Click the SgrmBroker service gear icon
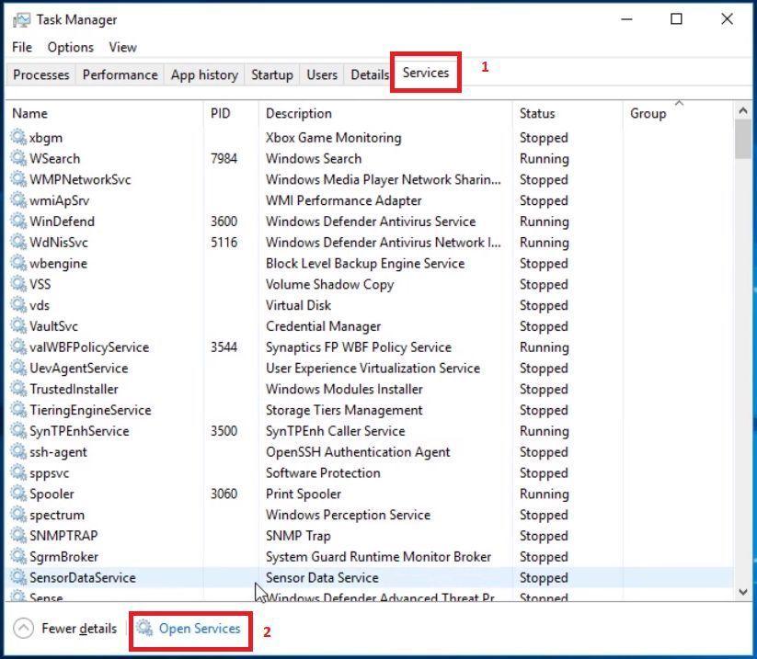The width and height of the screenshot is (757, 659). click(x=18, y=556)
